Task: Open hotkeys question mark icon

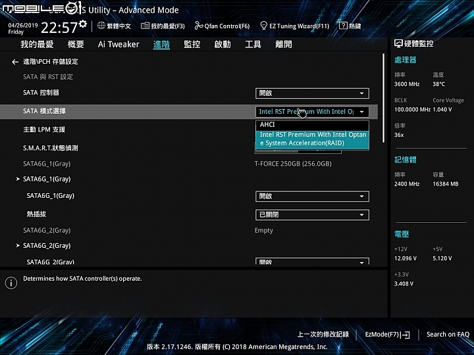Action: click(x=343, y=26)
